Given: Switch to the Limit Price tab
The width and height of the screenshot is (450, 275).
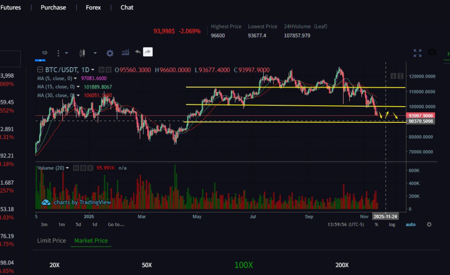Looking at the screenshot, I should coord(51,240).
